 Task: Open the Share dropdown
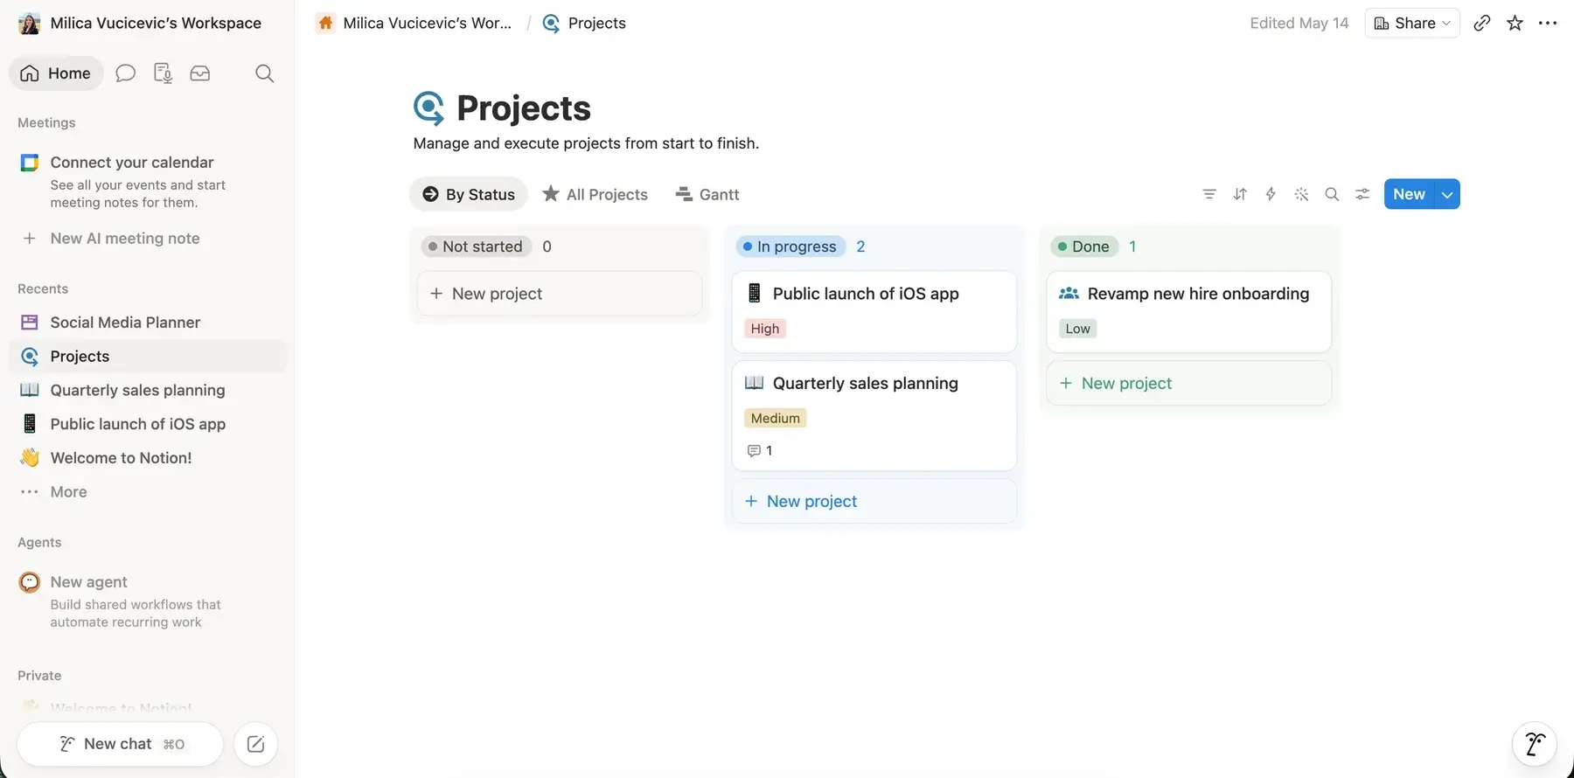click(x=1412, y=24)
